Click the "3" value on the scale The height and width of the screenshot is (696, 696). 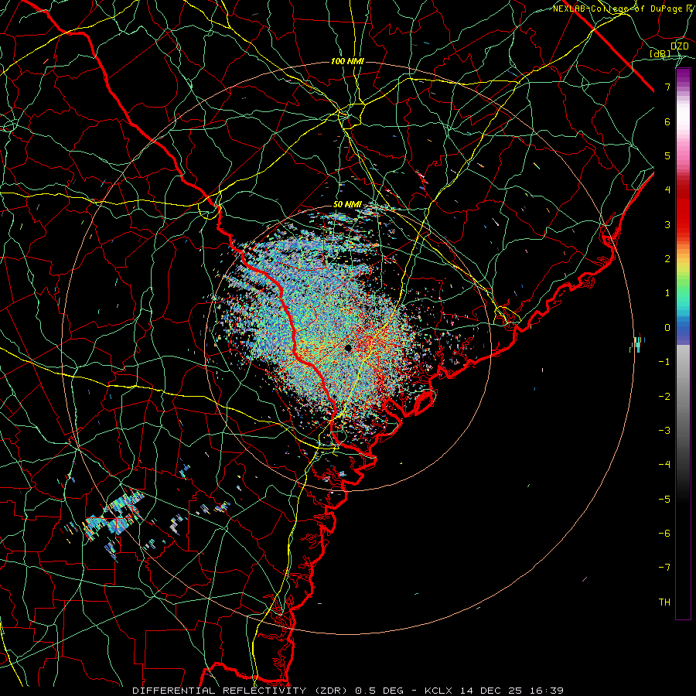point(667,224)
